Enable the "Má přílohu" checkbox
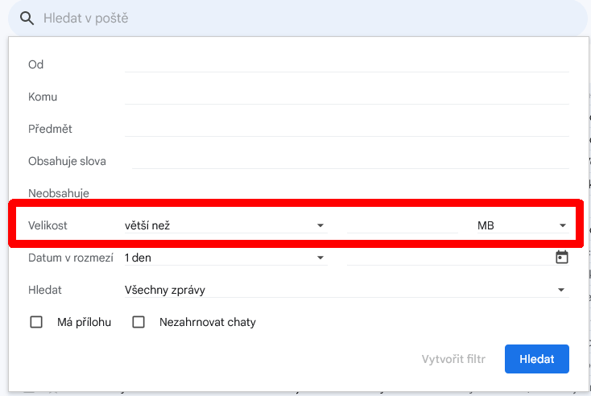 click(x=36, y=322)
